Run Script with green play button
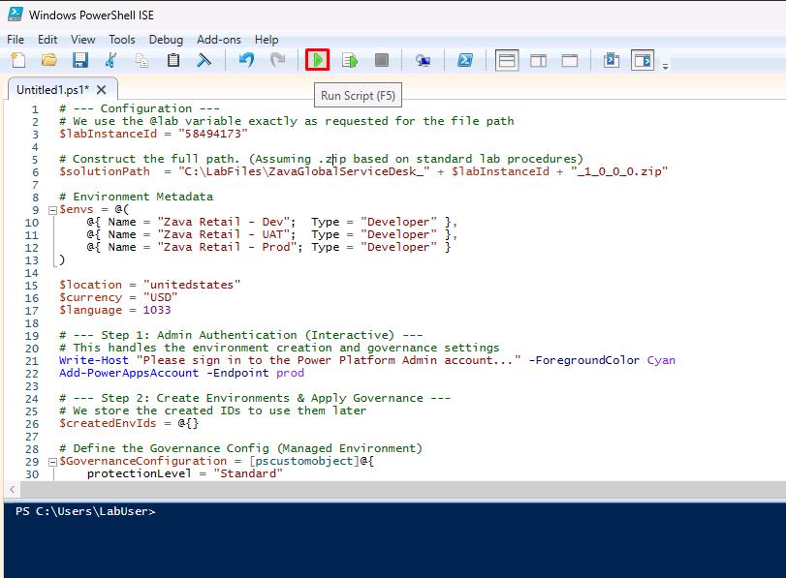The height and width of the screenshot is (578, 786). pyautogui.click(x=317, y=61)
